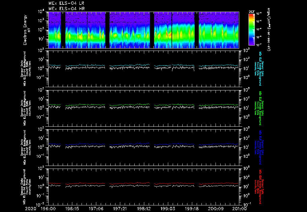Click the 'MEx ELS-04 HR' title text
This screenshot has height=212, width=307.
coord(67,9)
